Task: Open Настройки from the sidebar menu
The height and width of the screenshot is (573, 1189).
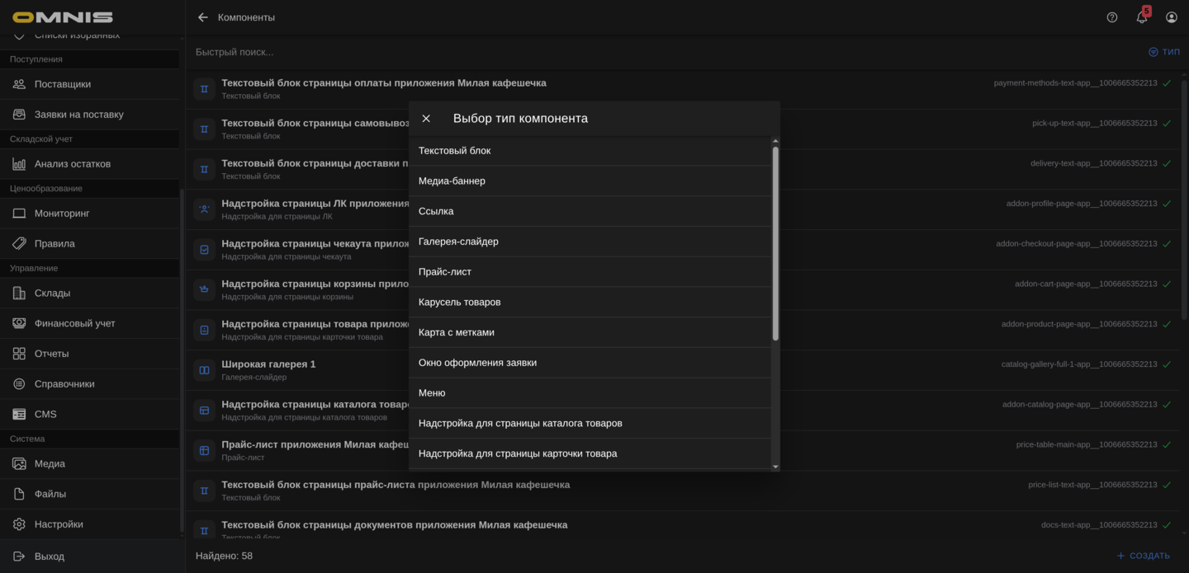Action: [x=58, y=524]
